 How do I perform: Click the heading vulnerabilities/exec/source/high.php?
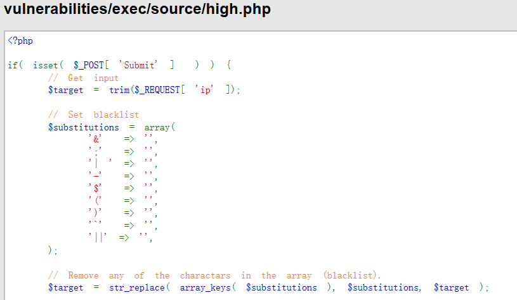click(137, 9)
